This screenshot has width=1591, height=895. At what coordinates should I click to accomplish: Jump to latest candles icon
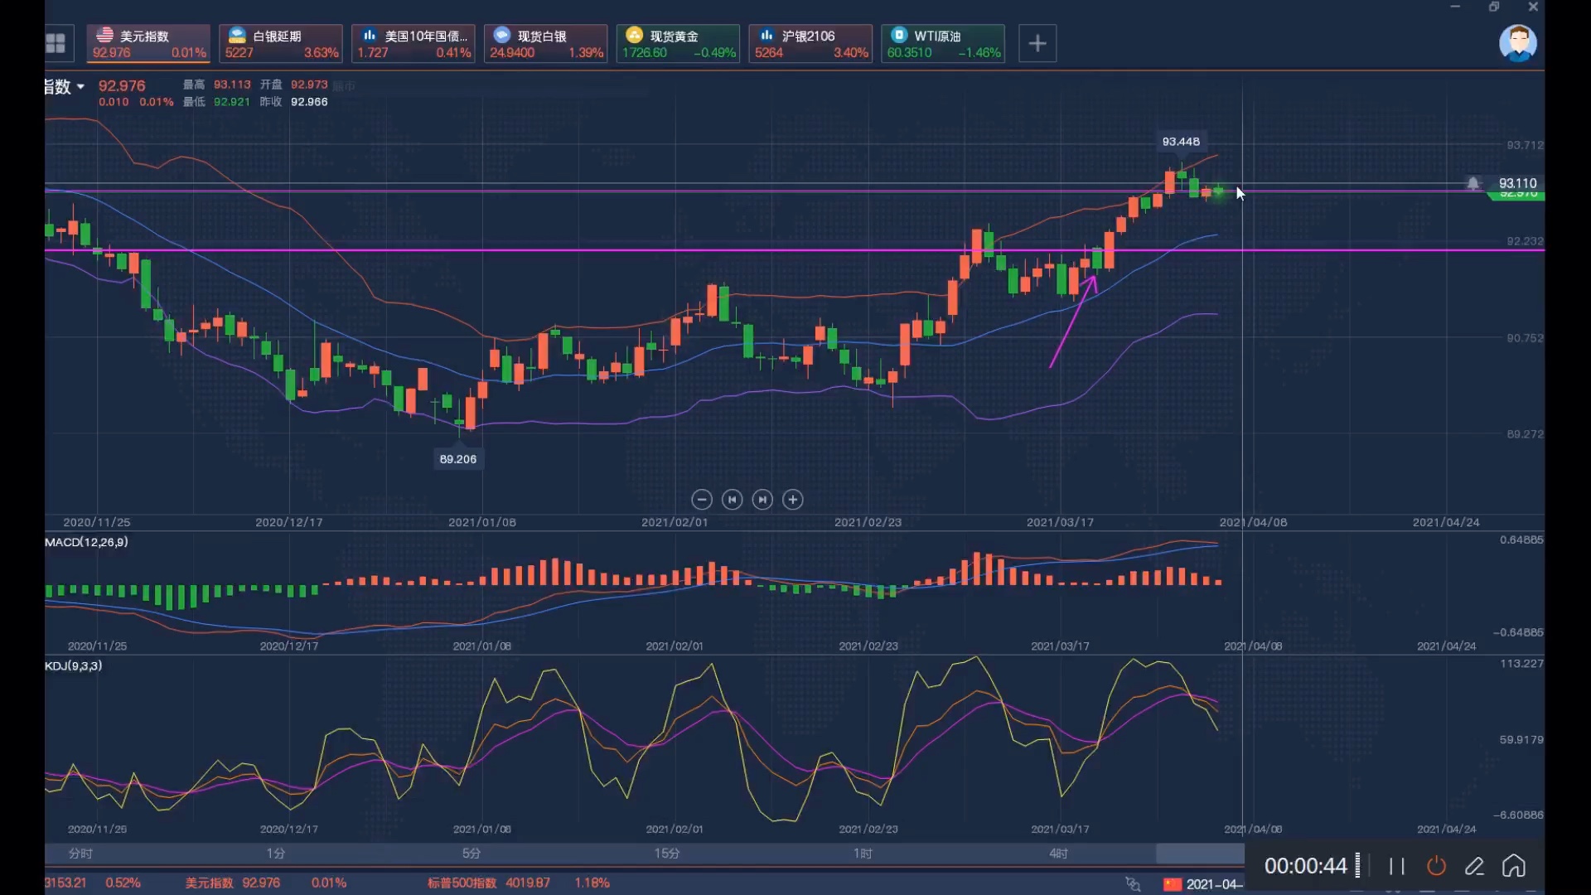click(762, 500)
